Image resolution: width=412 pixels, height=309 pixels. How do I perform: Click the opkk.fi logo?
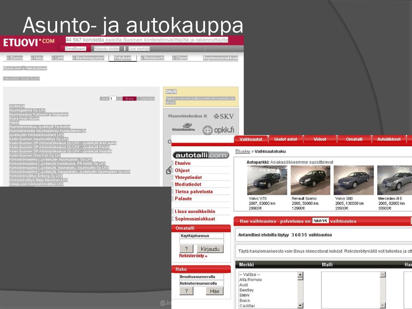pyautogui.click(x=218, y=130)
